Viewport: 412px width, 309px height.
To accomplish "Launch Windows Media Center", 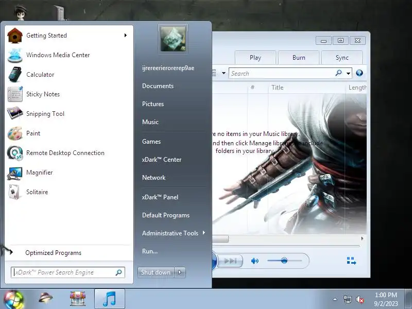I will pyautogui.click(x=68, y=55).
